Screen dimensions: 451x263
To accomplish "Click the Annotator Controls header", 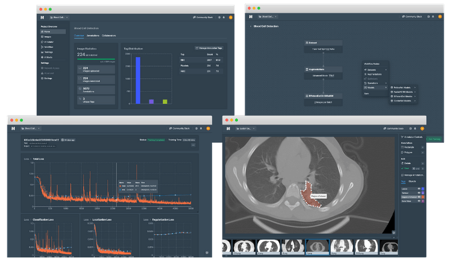I will tap(412, 137).
